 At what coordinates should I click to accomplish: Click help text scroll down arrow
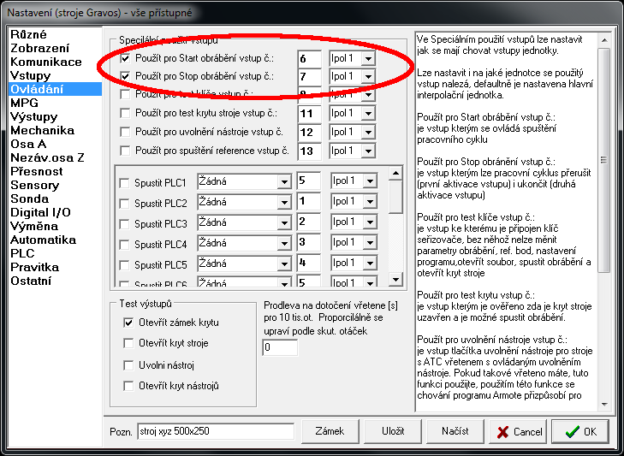pos(604,405)
